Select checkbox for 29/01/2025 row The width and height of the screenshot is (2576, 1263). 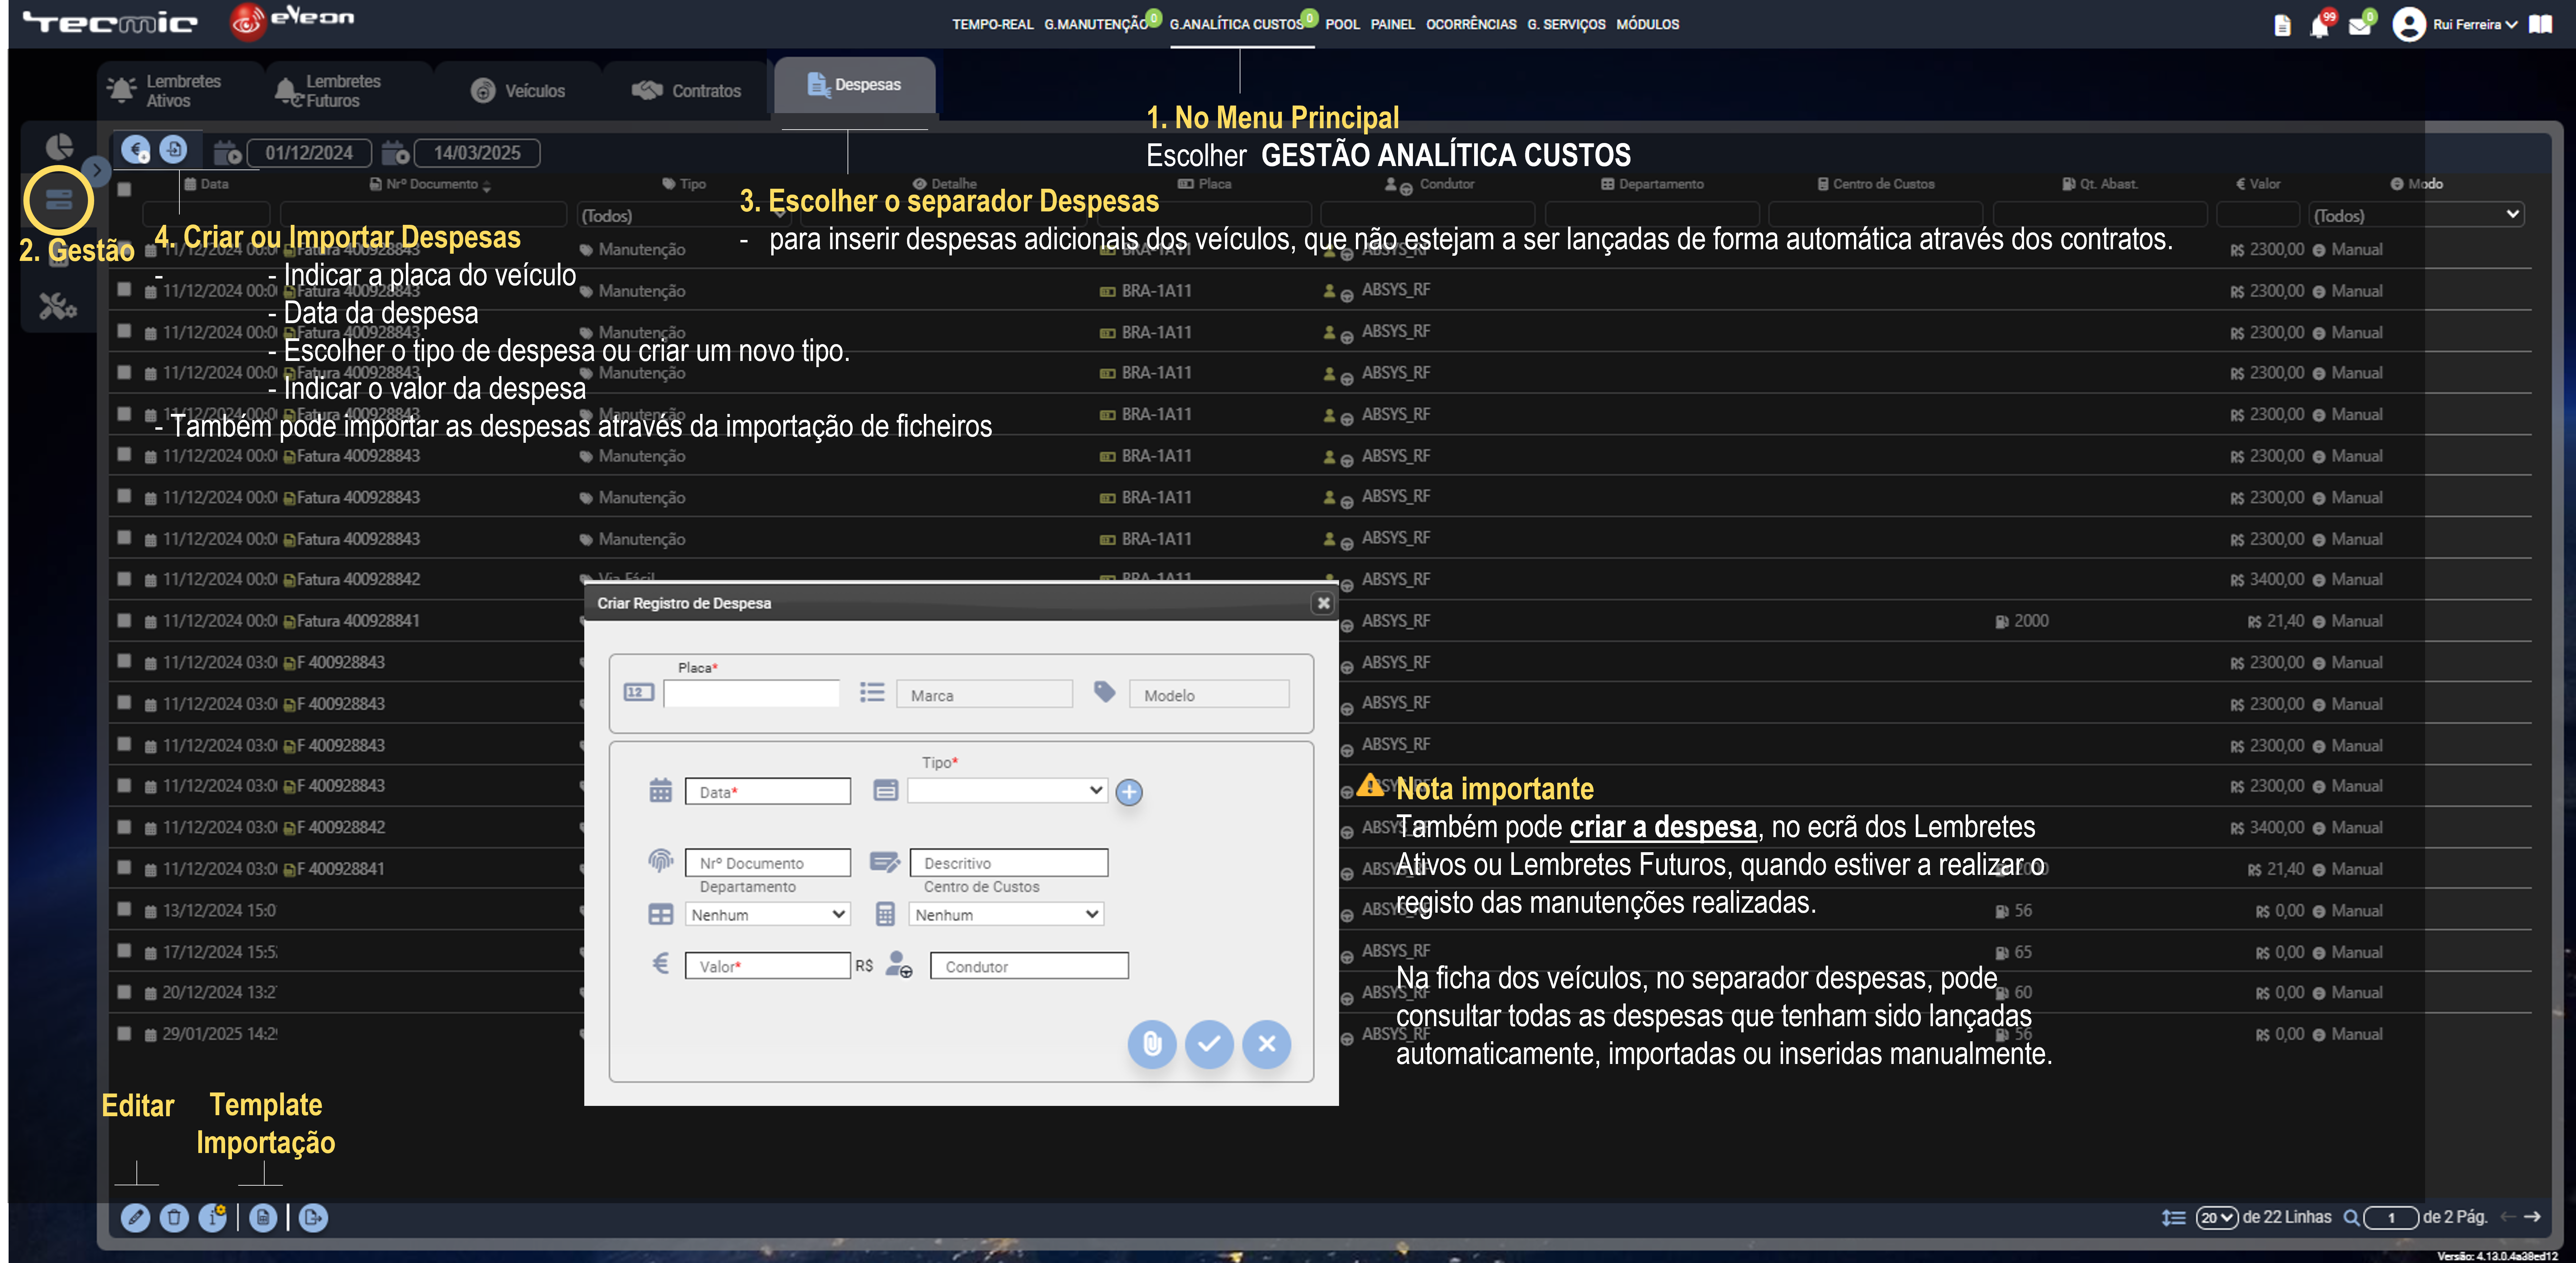(x=124, y=1033)
